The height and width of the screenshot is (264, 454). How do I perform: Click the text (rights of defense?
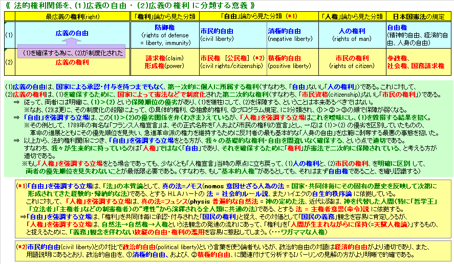coord(165,35)
